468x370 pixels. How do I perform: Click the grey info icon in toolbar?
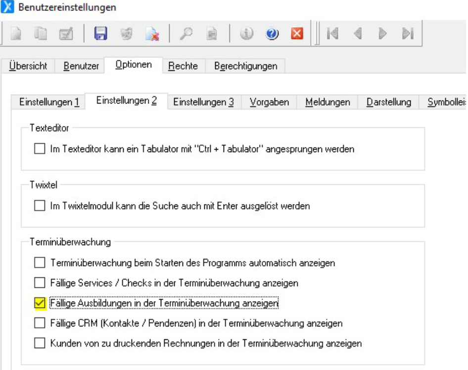coord(247,34)
